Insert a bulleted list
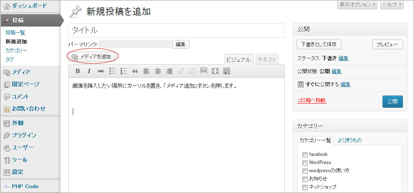 click(112, 71)
